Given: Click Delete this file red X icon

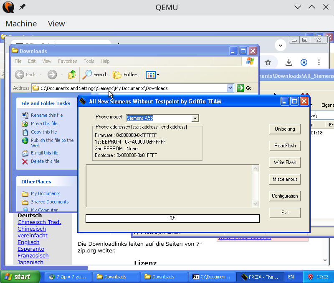Looking at the screenshot, I should [25, 161].
